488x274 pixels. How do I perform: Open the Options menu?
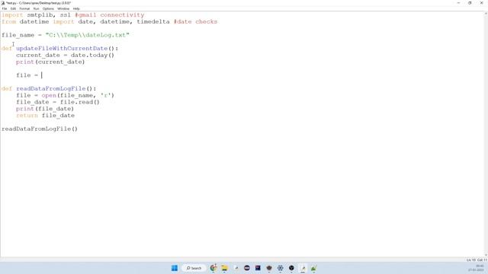(48, 8)
